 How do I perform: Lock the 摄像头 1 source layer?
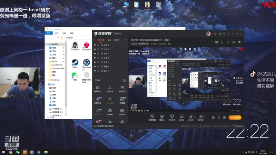98,66
